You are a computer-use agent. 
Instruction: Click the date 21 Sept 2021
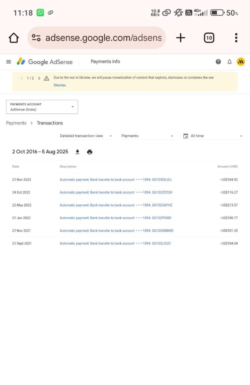[x=22, y=243]
